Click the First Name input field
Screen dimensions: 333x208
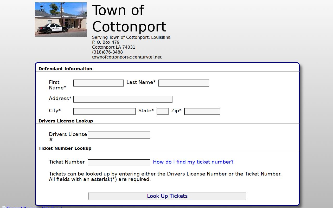pos(98,83)
